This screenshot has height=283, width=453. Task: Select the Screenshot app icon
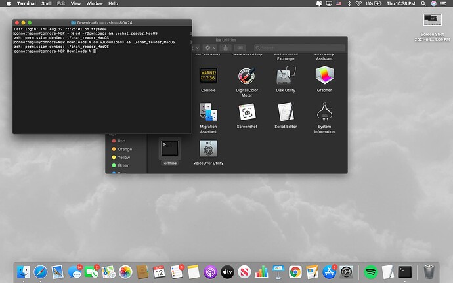click(247, 112)
